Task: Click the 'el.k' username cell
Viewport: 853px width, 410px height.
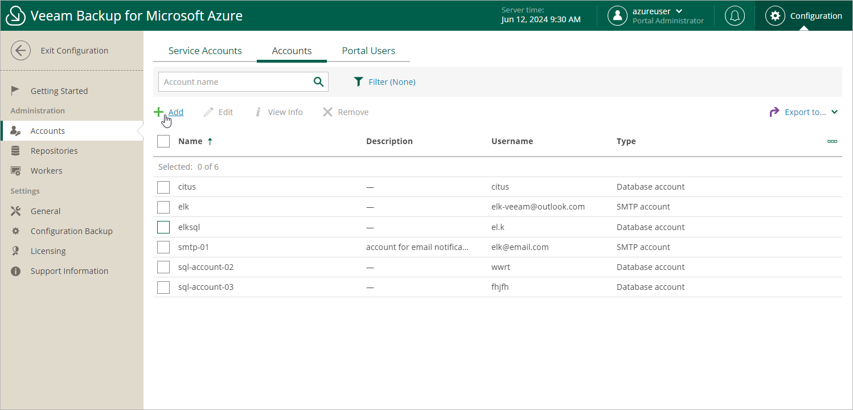Action: (498, 227)
